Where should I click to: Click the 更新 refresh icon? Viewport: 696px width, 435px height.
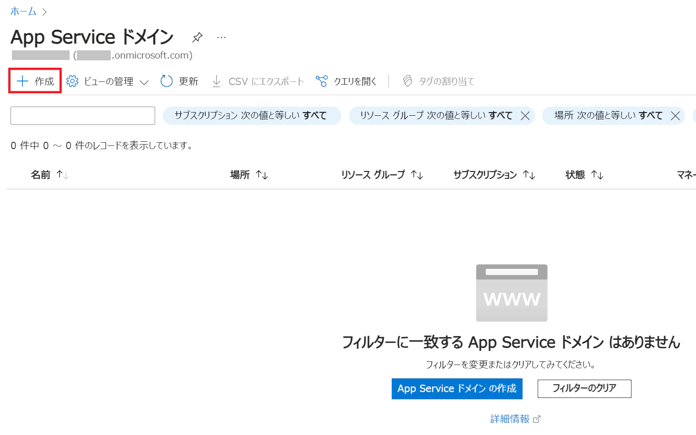[x=167, y=81]
